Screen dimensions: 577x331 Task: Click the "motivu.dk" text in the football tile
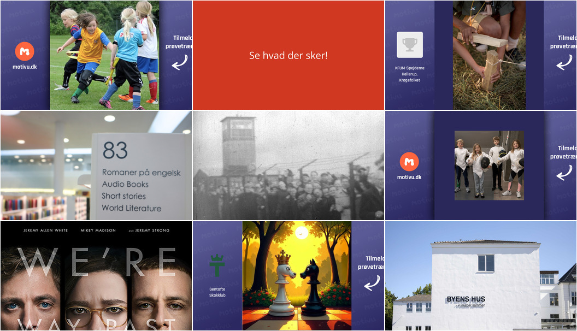[25, 67]
